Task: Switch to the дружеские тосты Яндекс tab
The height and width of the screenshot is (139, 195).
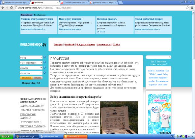Action: 103,3
